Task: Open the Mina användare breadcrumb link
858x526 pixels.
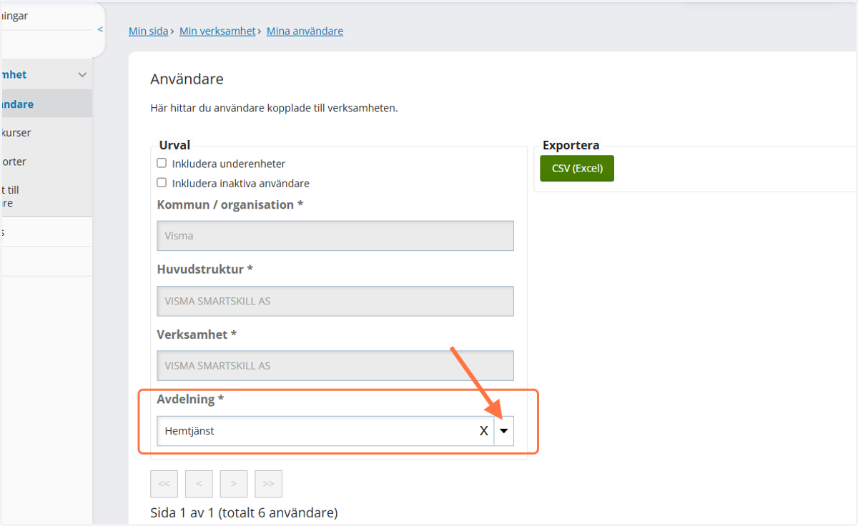Action: point(305,31)
